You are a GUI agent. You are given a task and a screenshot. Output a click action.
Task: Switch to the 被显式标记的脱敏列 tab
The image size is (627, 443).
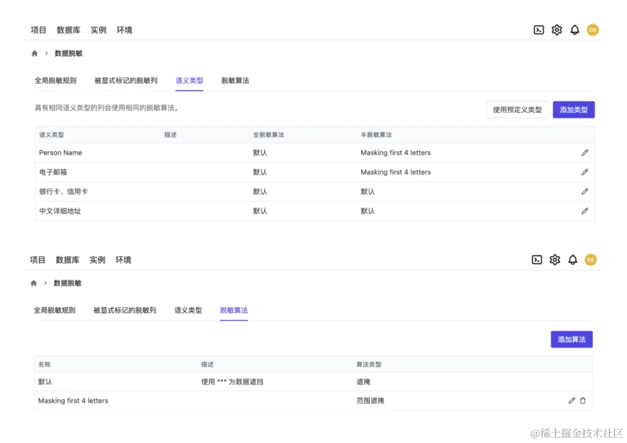[x=125, y=81]
